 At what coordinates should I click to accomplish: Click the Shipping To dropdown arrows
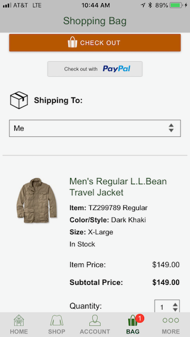171,128
